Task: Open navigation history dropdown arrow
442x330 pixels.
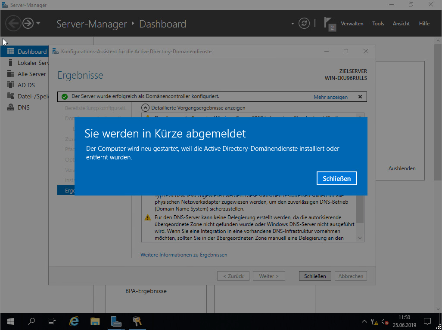Action: click(x=38, y=23)
